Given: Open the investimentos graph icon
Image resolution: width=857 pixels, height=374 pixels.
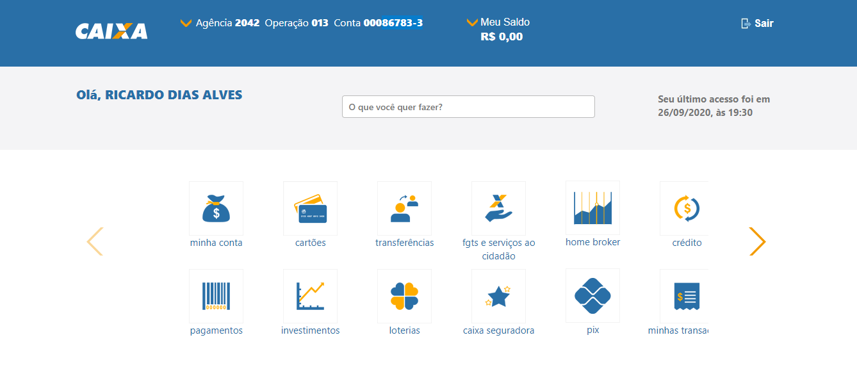Looking at the screenshot, I should point(310,297).
